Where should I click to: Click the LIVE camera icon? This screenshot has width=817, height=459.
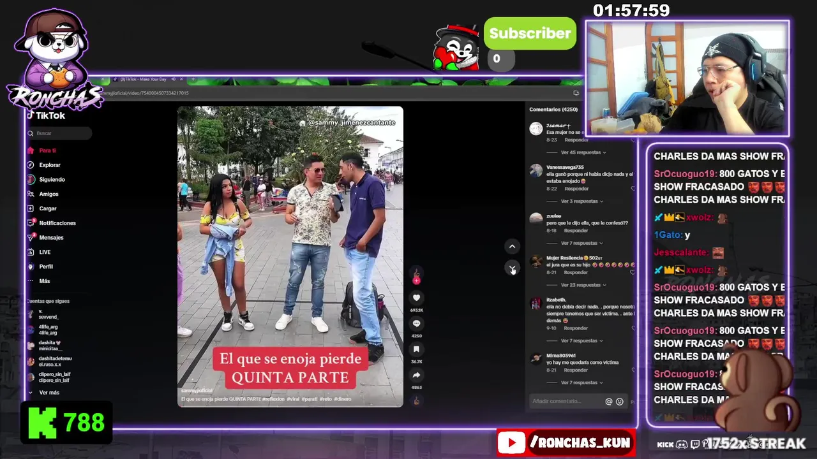(31, 252)
